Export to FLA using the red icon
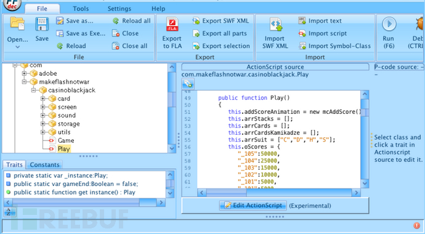The image size is (425, 234). pyautogui.click(x=172, y=25)
